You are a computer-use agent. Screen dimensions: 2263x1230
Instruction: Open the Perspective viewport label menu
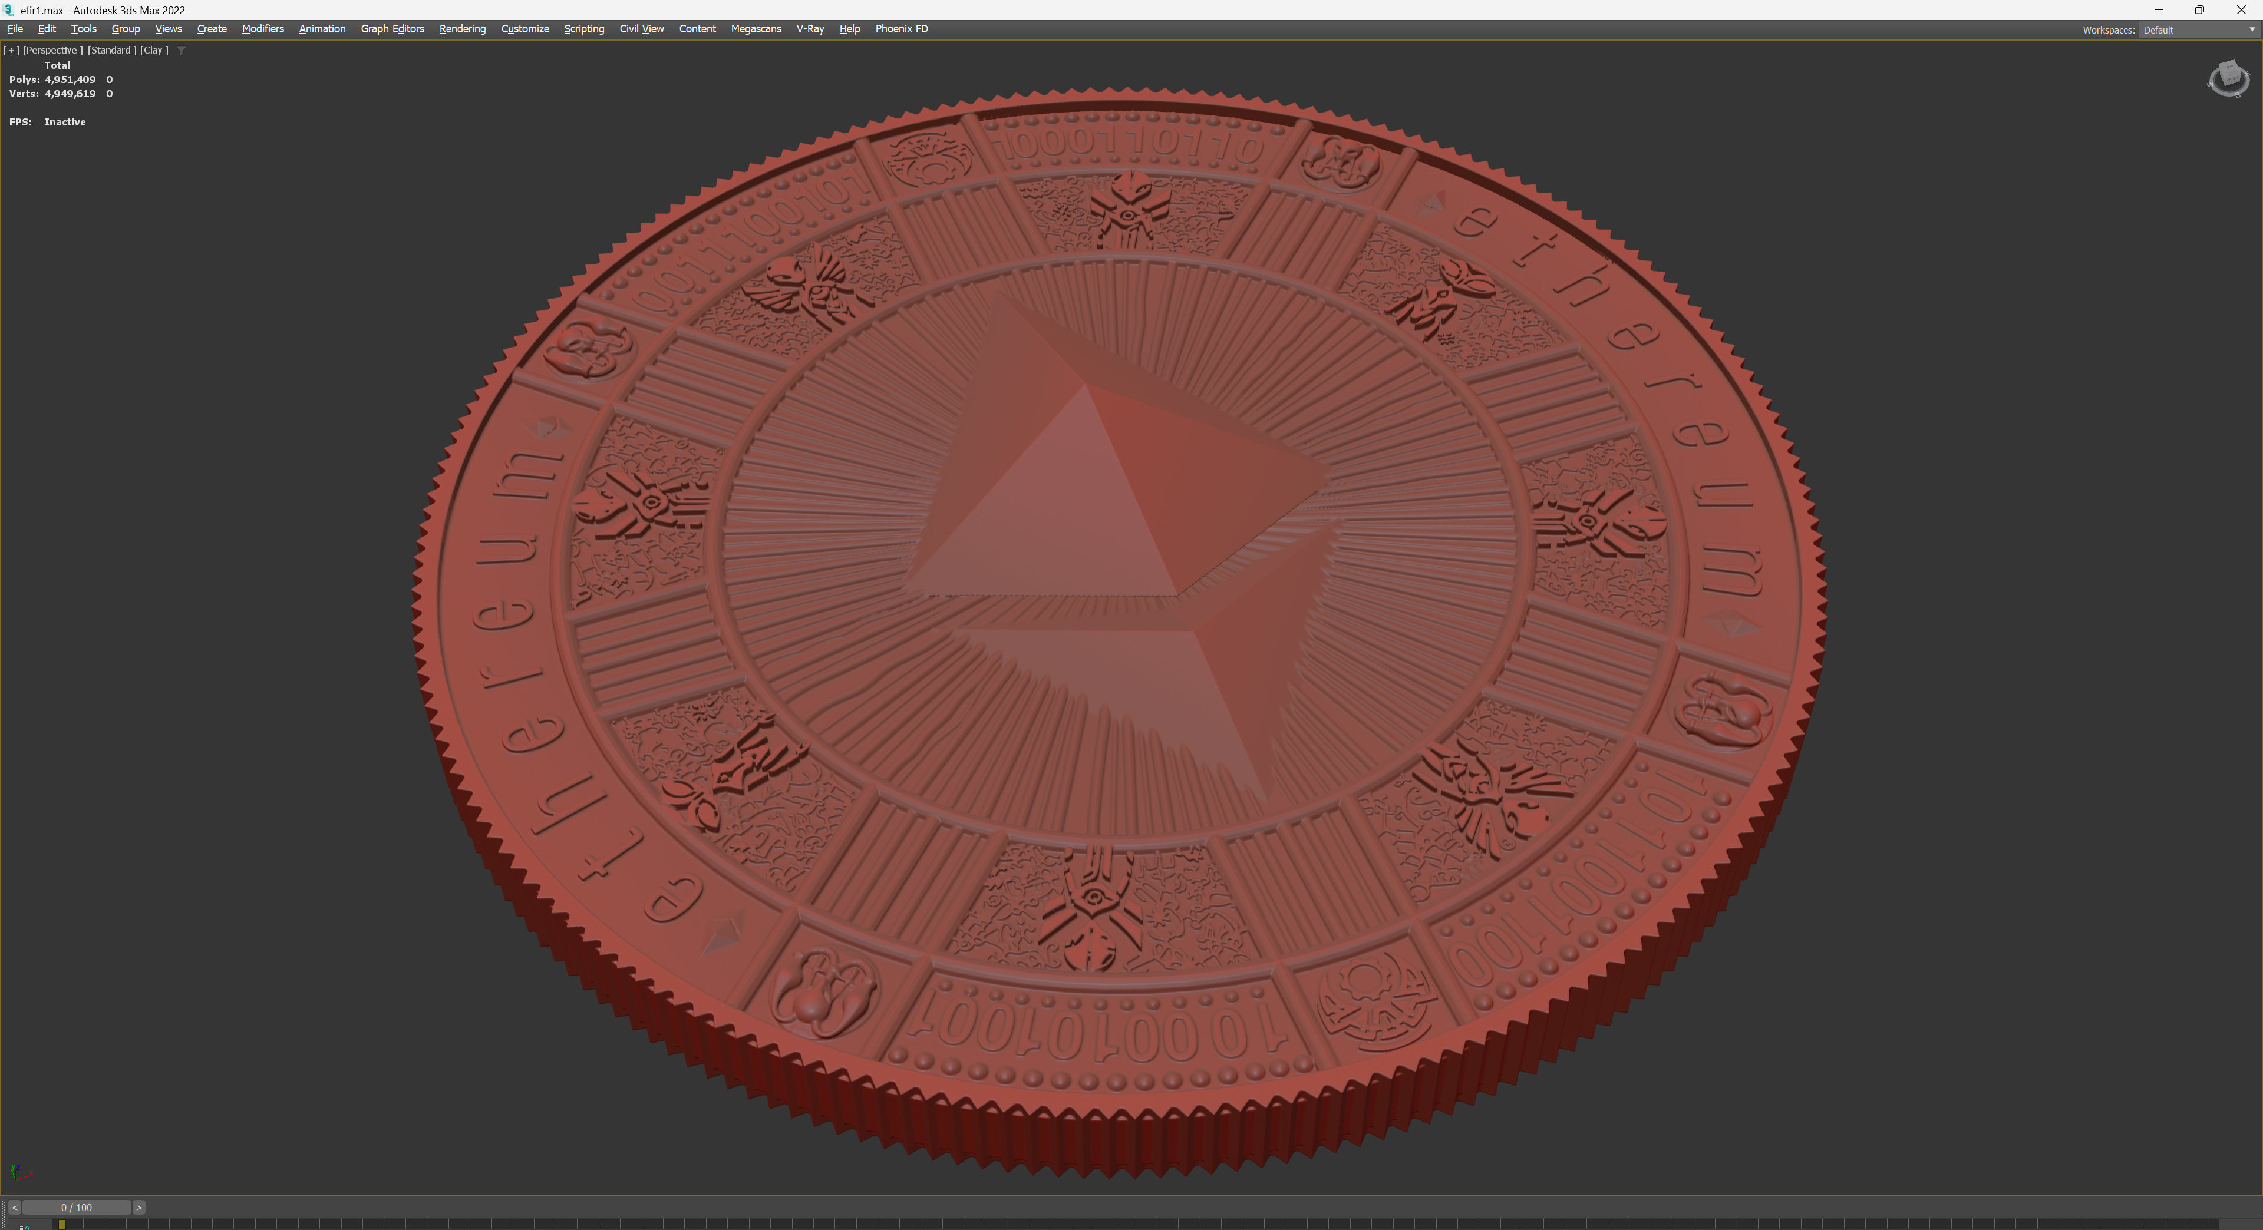pos(52,50)
